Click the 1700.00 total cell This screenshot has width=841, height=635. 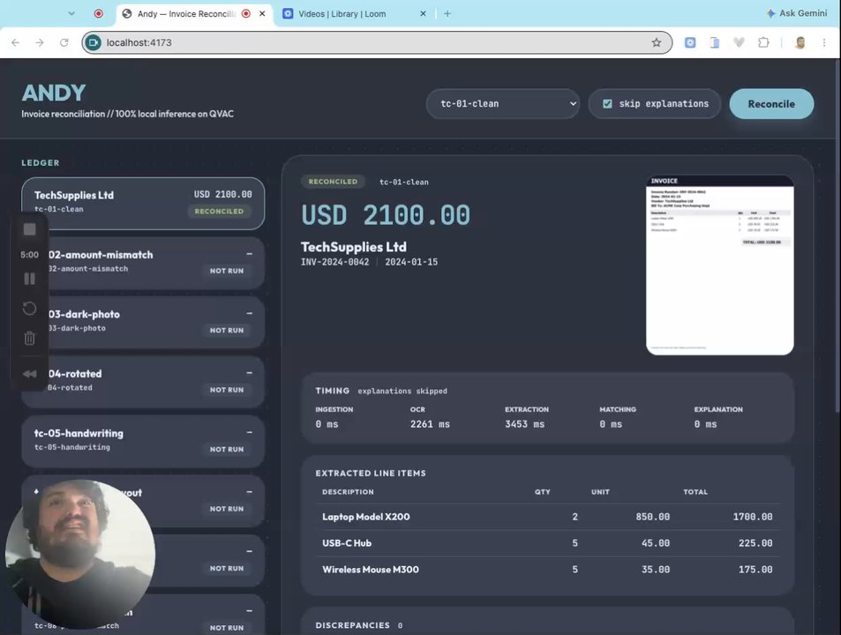(x=753, y=517)
